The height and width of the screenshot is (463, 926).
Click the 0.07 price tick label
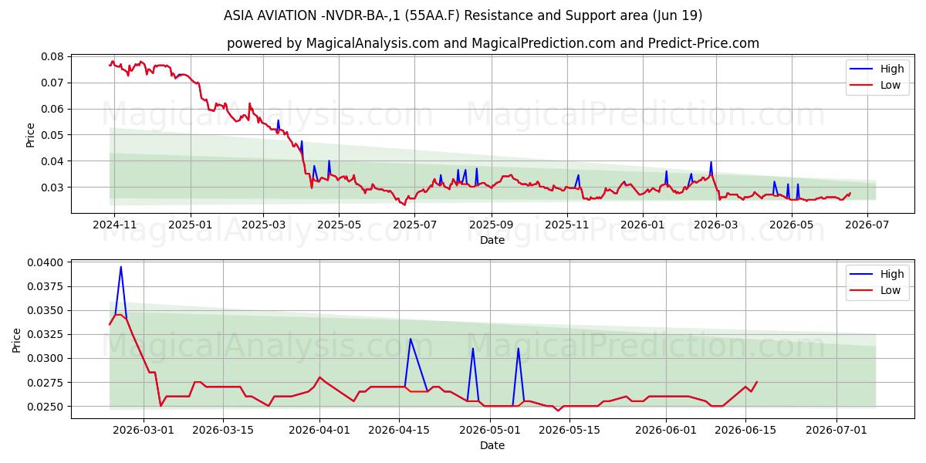pos(52,83)
